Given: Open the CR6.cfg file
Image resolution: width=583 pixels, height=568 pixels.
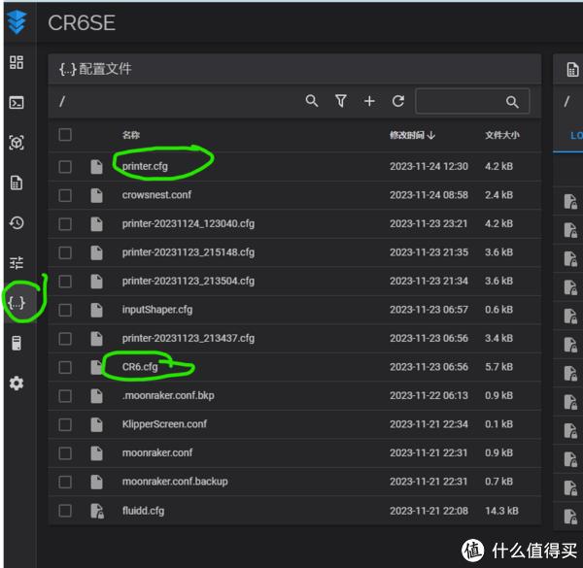Looking at the screenshot, I should 140,367.
